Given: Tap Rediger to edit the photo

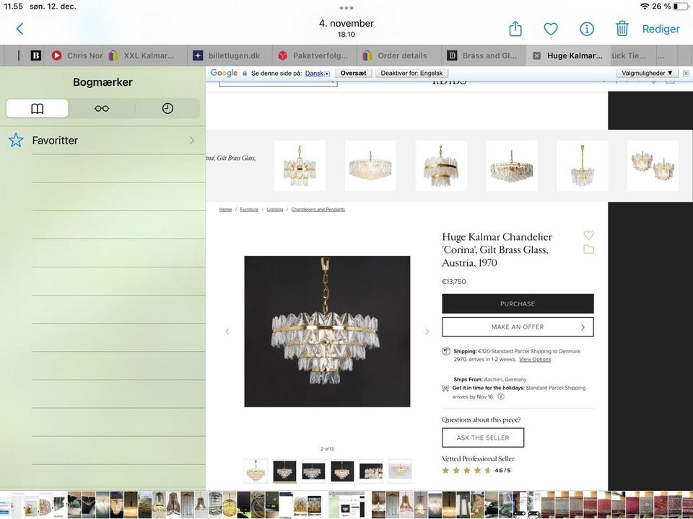Looking at the screenshot, I should click(x=661, y=29).
